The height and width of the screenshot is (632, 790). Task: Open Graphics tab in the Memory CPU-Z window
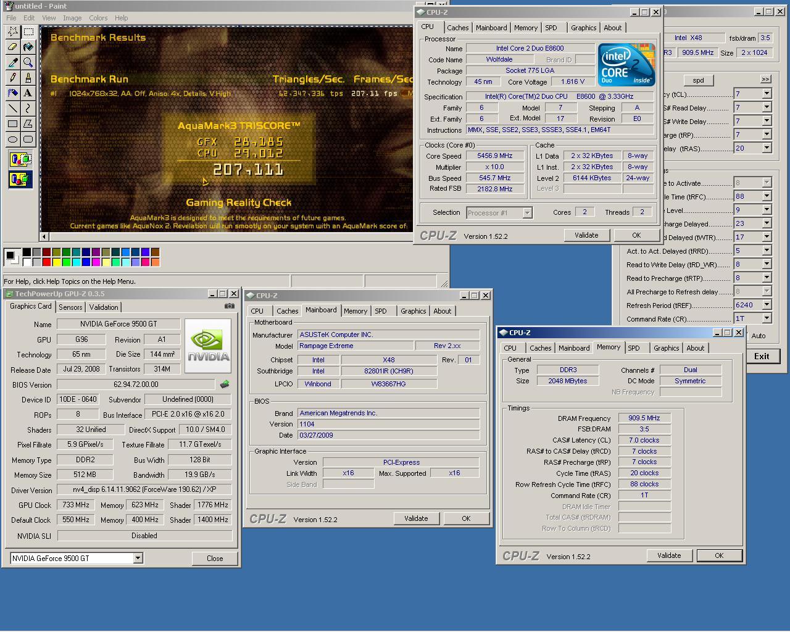(667, 348)
